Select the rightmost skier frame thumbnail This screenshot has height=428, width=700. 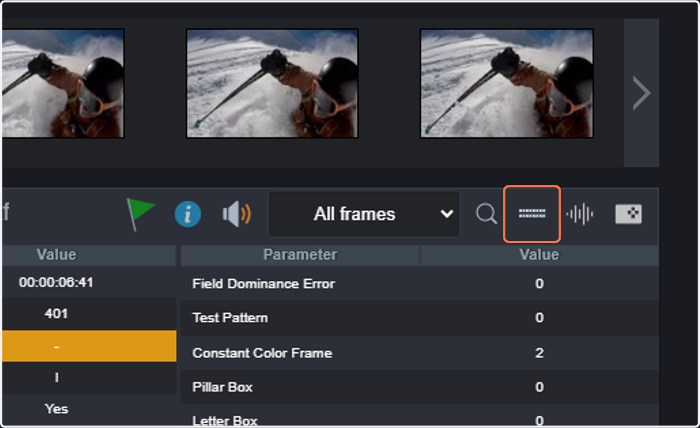pos(507,83)
